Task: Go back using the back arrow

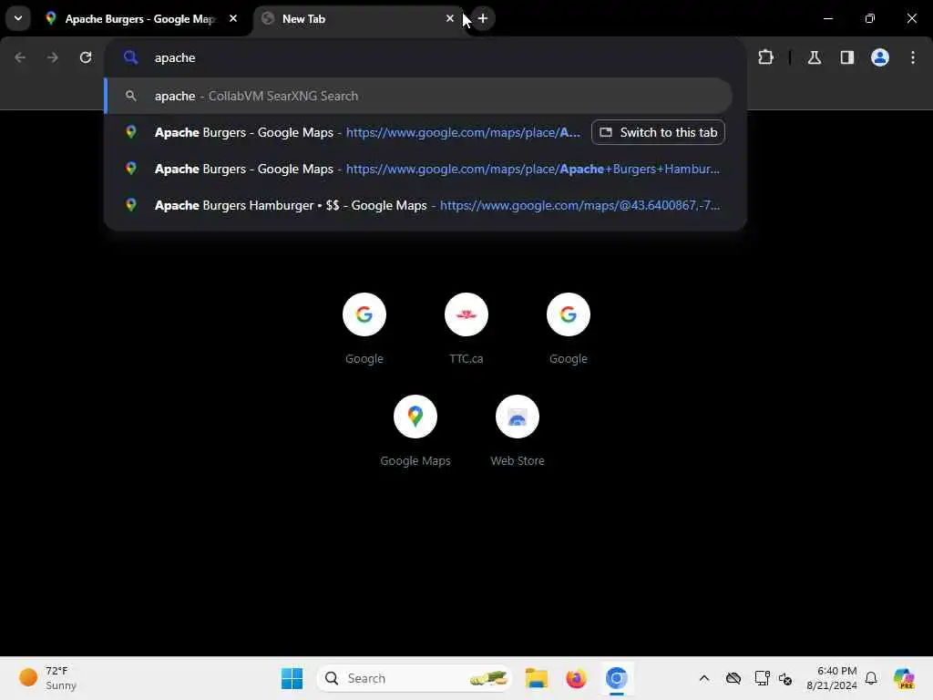Action: [x=20, y=57]
